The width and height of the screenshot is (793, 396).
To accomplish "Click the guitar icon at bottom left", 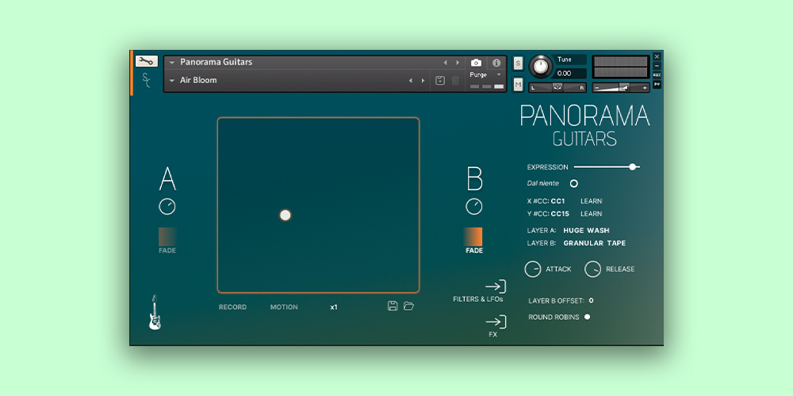I will coord(155,312).
